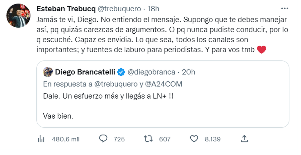Viewport: 301px width, 155px height.
Task: Open the views analytics bar icon
Action: 41,139
